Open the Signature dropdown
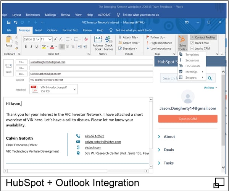 [129, 49]
